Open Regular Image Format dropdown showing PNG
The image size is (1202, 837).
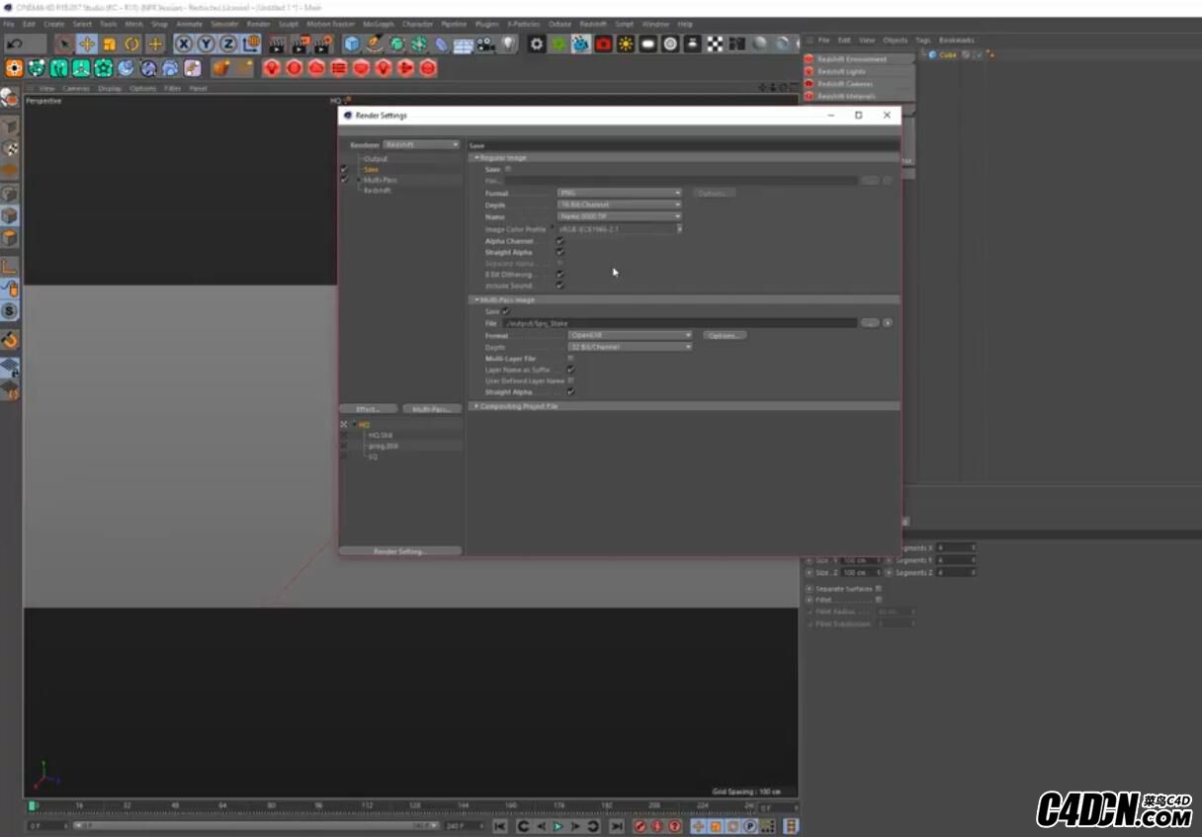click(x=620, y=193)
